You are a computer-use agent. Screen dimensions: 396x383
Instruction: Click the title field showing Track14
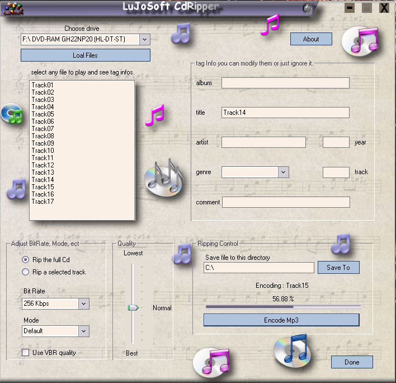(285, 113)
